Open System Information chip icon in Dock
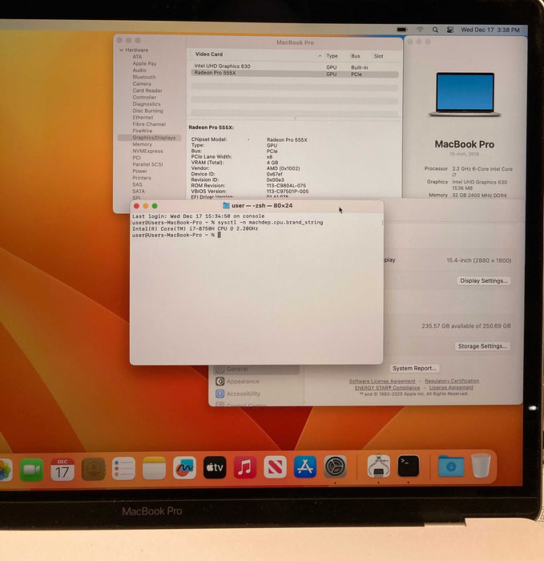This screenshot has height=561, width=544. point(379,466)
